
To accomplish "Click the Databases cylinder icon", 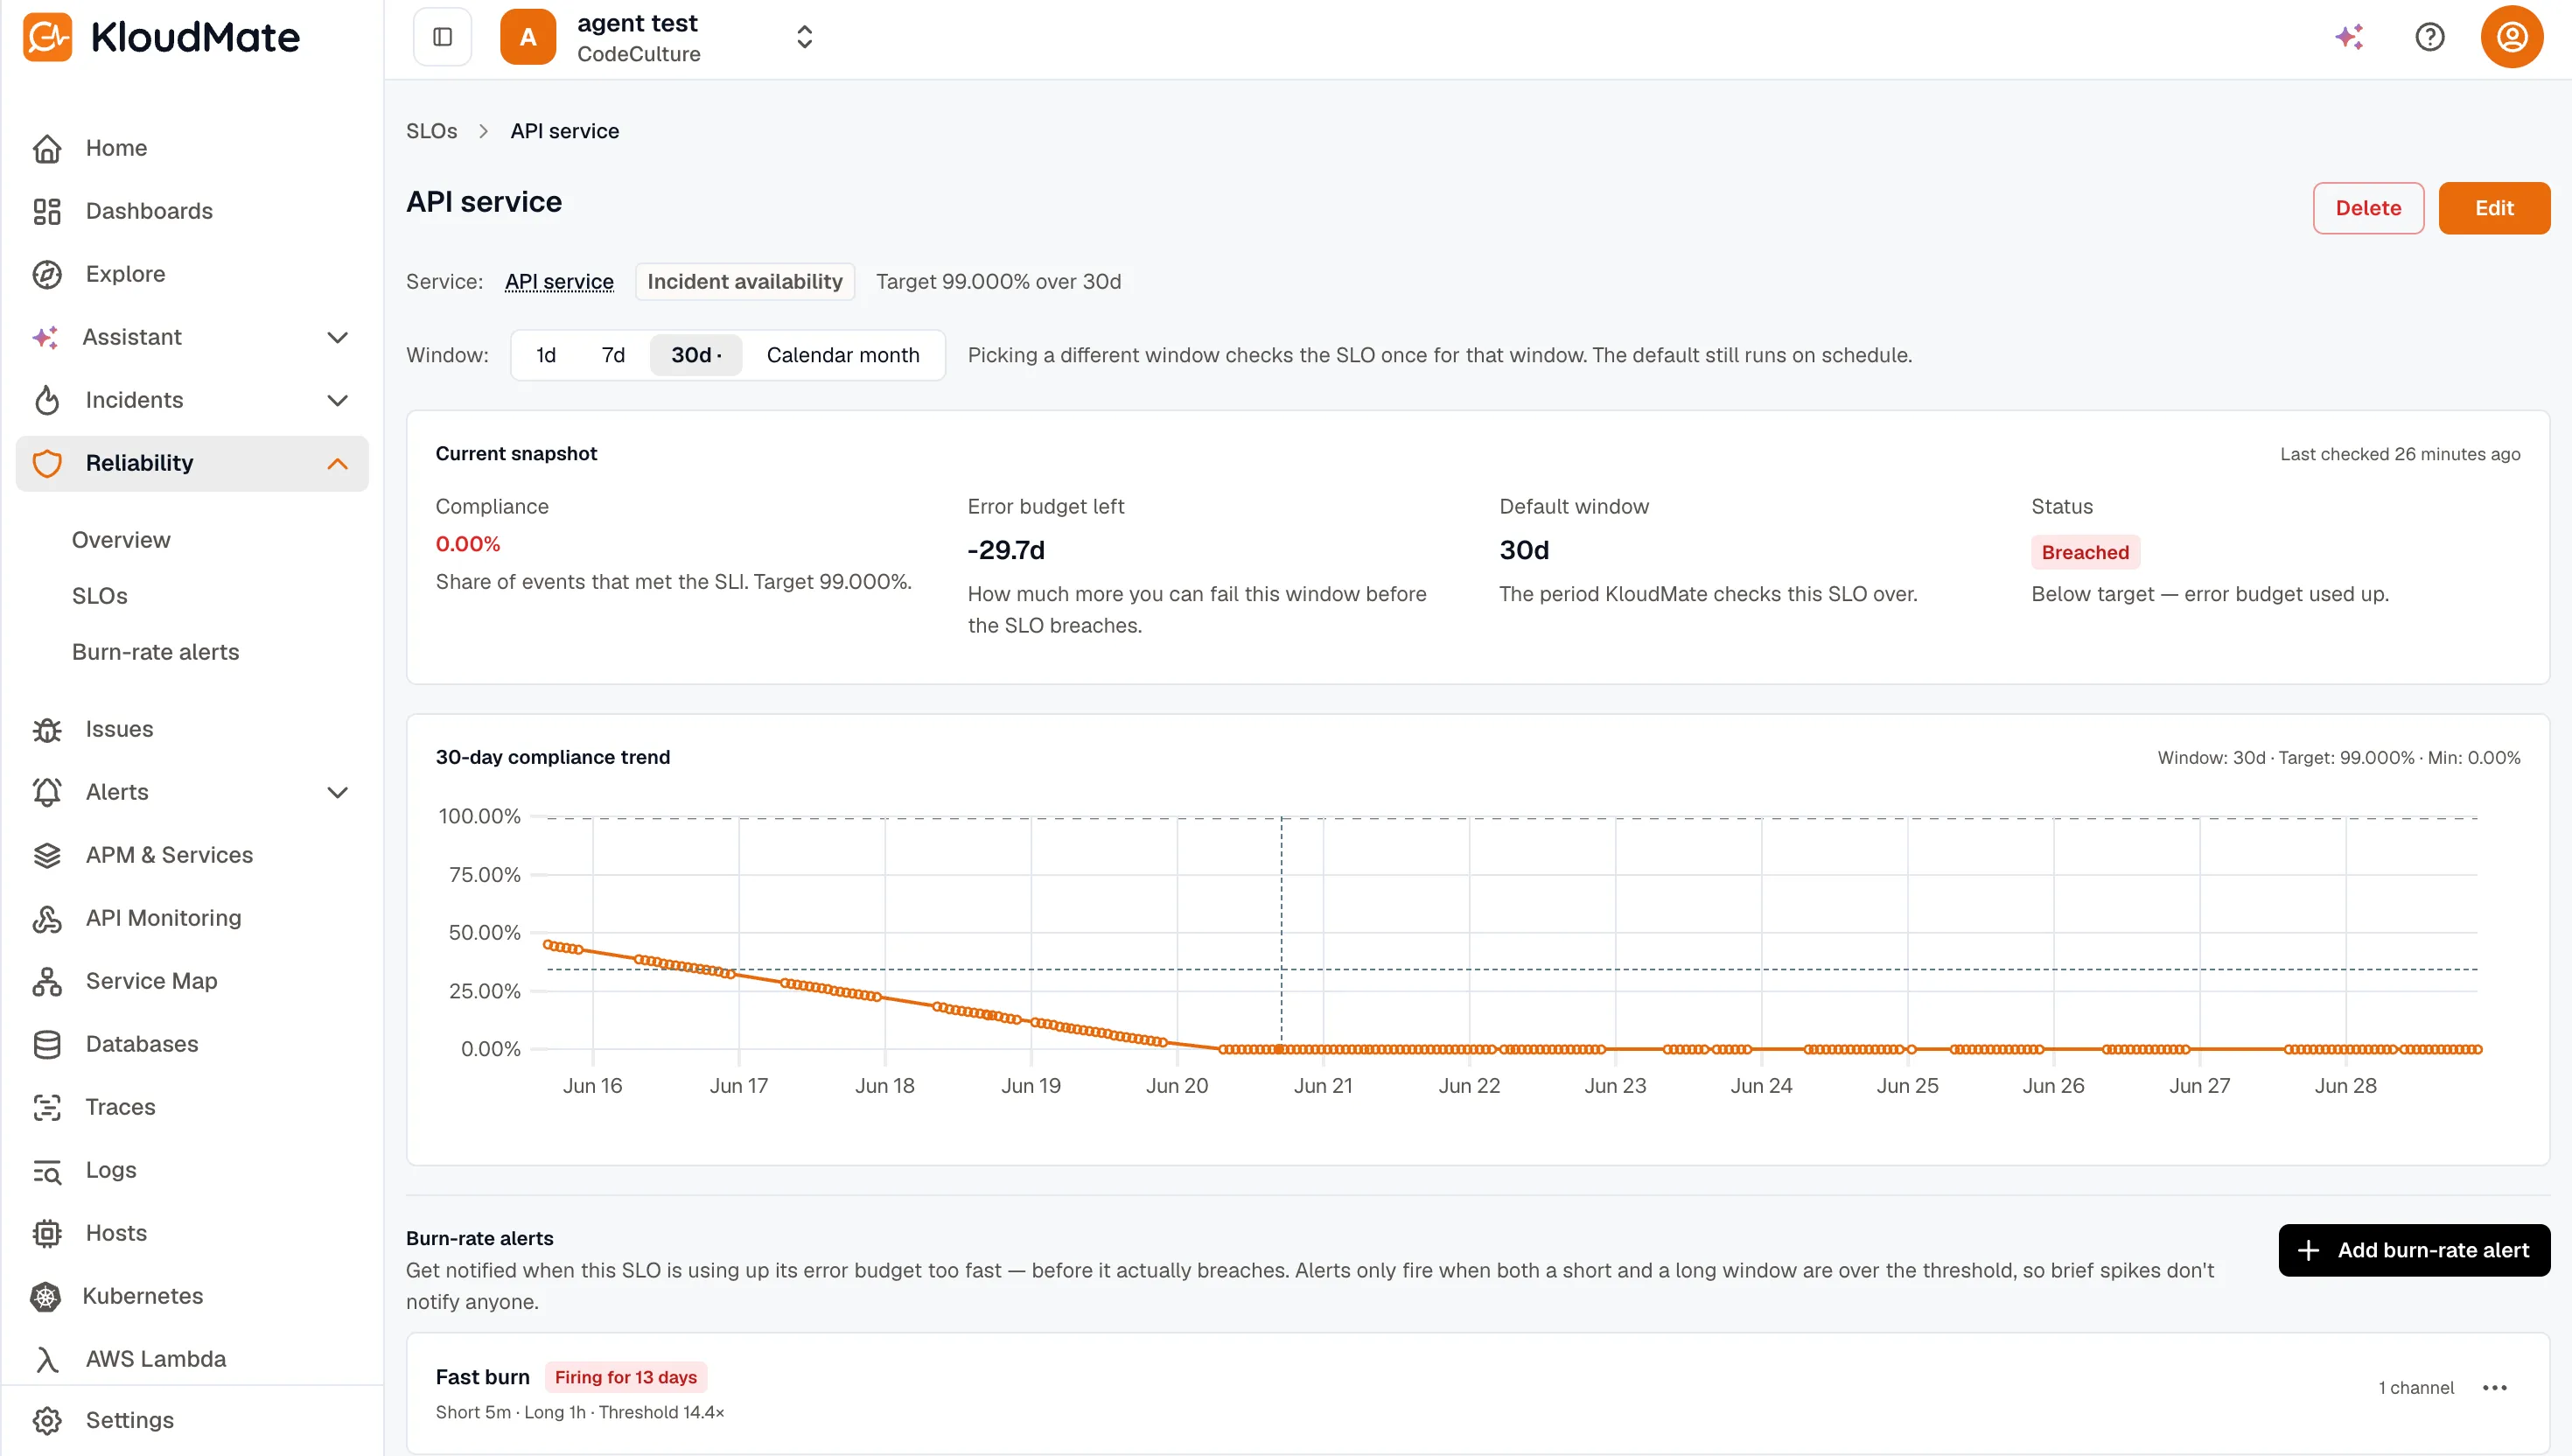I will point(47,1044).
